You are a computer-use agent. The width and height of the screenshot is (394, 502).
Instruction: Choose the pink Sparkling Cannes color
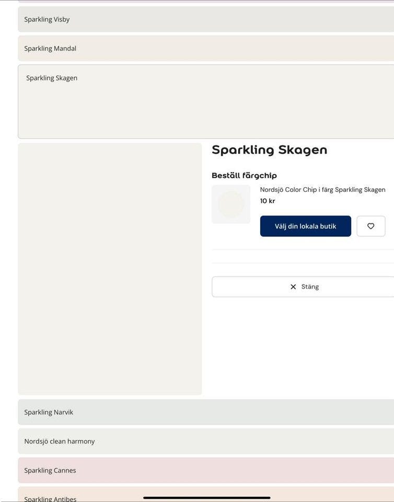point(206,471)
